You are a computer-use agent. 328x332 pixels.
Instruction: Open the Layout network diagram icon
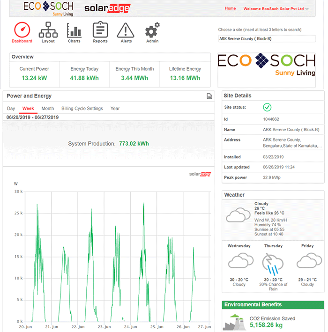pos(48,30)
